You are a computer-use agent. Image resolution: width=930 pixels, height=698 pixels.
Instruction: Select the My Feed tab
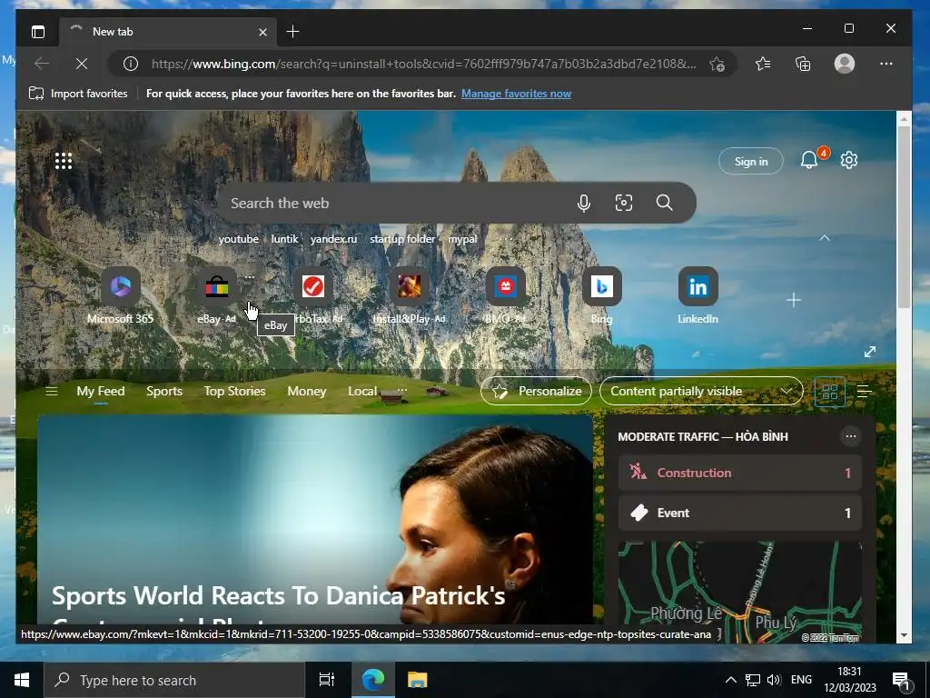tap(100, 391)
